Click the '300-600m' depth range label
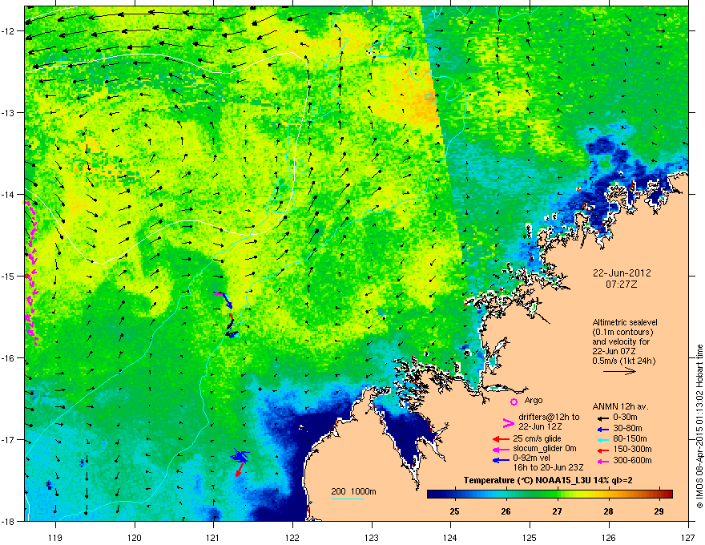The height and width of the screenshot is (545, 705). (632, 460)
